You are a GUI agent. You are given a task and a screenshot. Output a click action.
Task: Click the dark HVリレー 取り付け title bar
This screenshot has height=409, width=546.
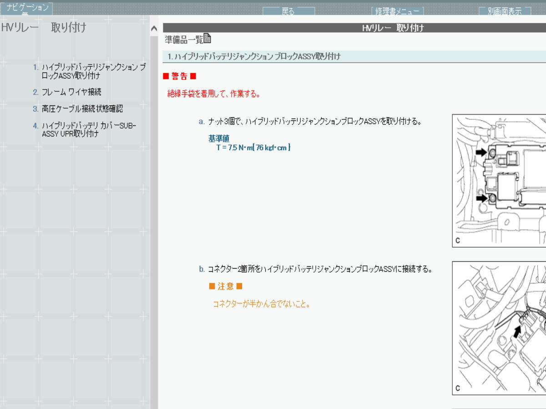click(354, 28)
